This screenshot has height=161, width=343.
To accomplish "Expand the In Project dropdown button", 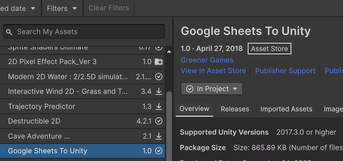I will [212, 89].
